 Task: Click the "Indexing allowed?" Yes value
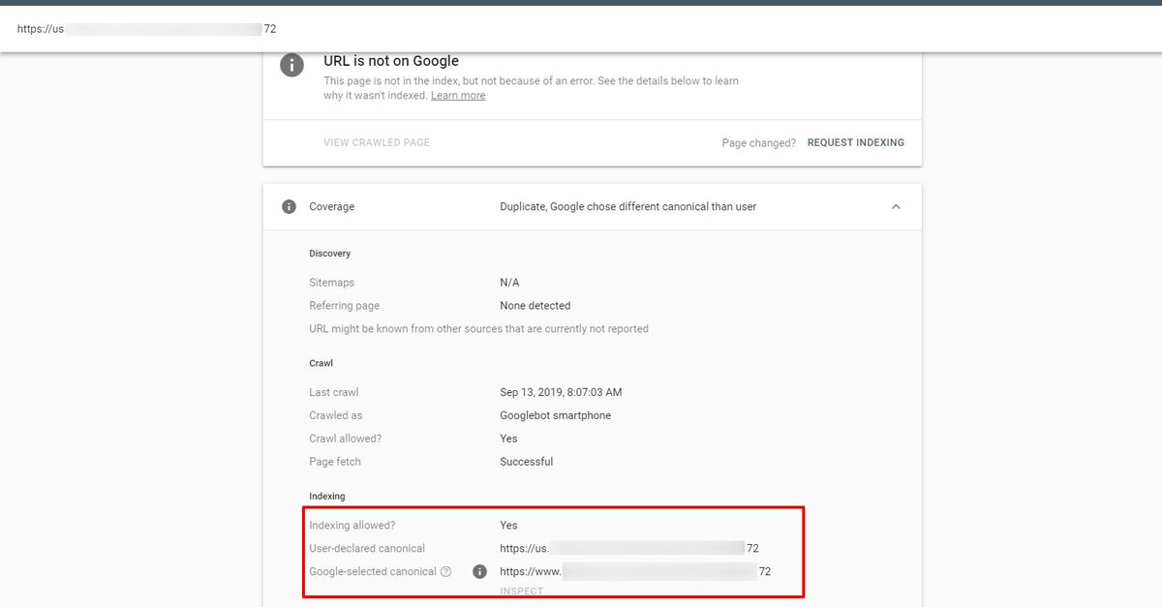(x=507, y=525)
